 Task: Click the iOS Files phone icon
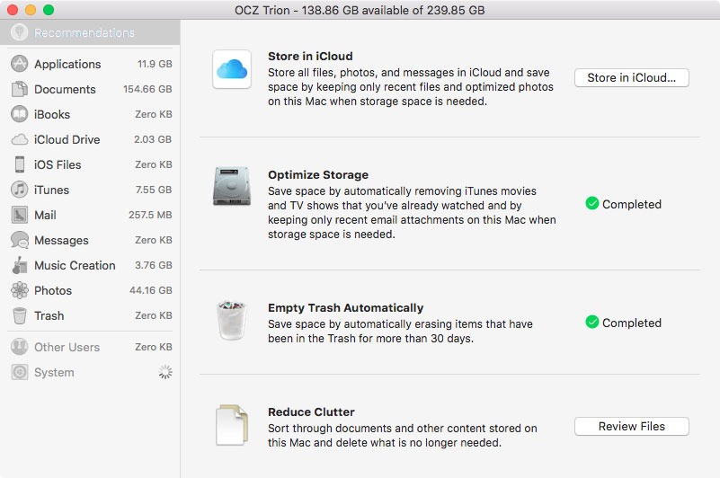19,164
